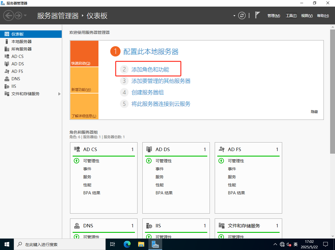
Task: Refresh the Server Manager dashboard
Action: (242, 15)
